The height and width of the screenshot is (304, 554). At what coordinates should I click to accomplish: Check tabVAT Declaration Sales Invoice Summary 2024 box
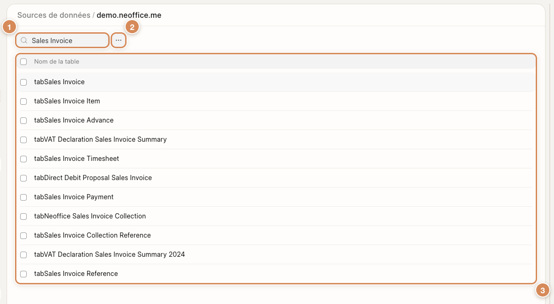pyautogui.click(x=24, y=254)
